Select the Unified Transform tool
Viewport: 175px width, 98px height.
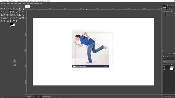tap(19, 12)
